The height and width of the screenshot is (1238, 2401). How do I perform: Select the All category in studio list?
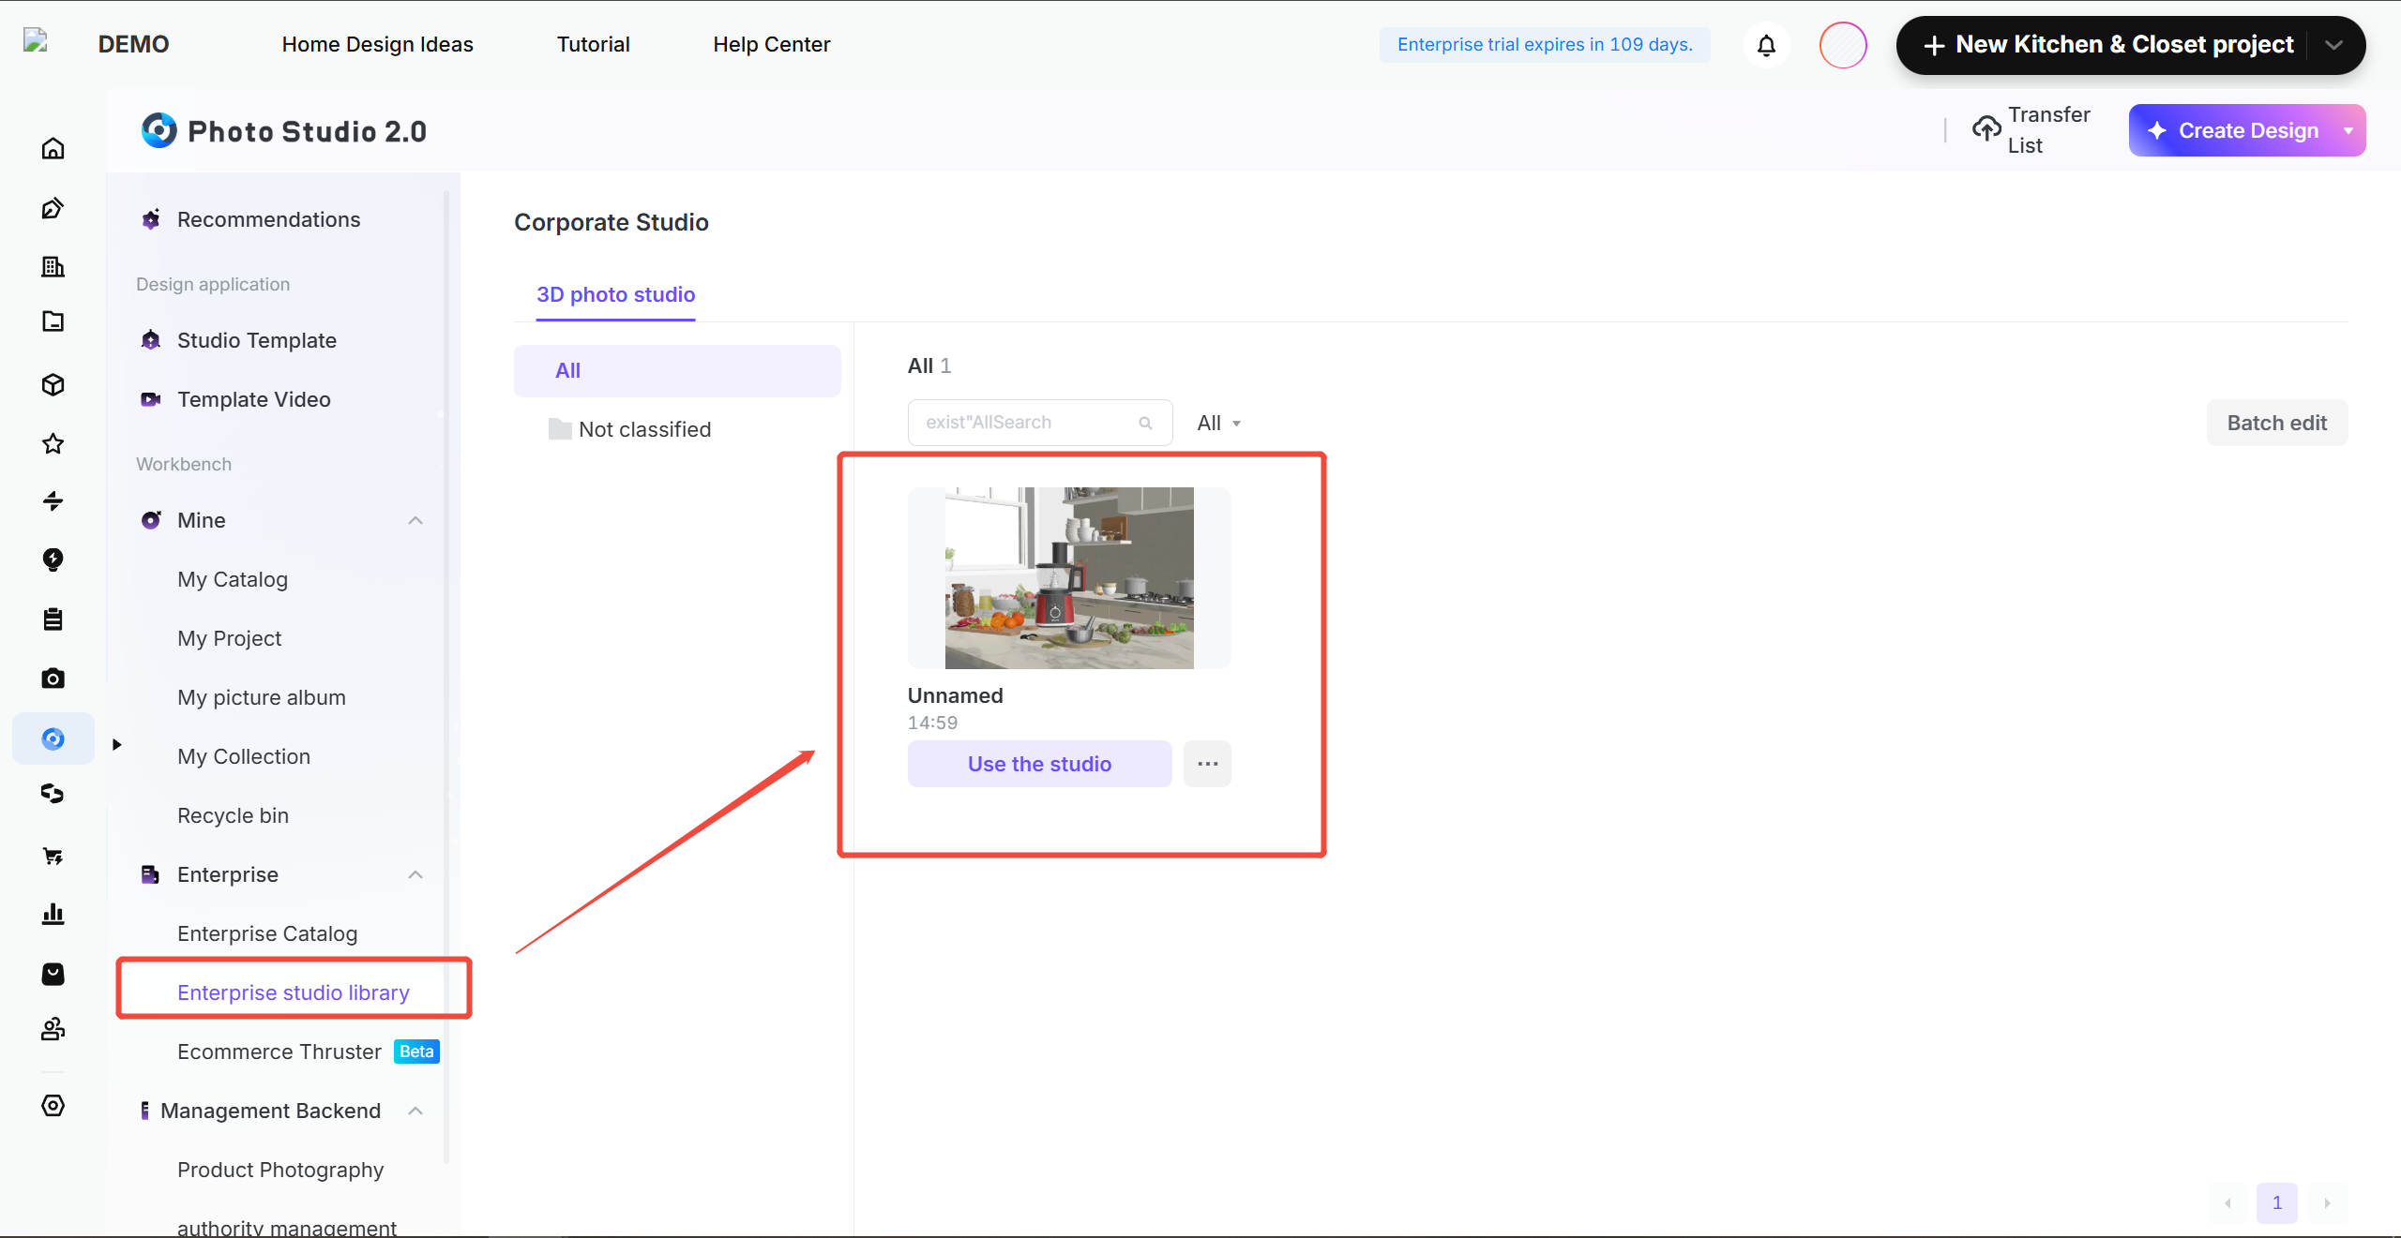[677, 371]
